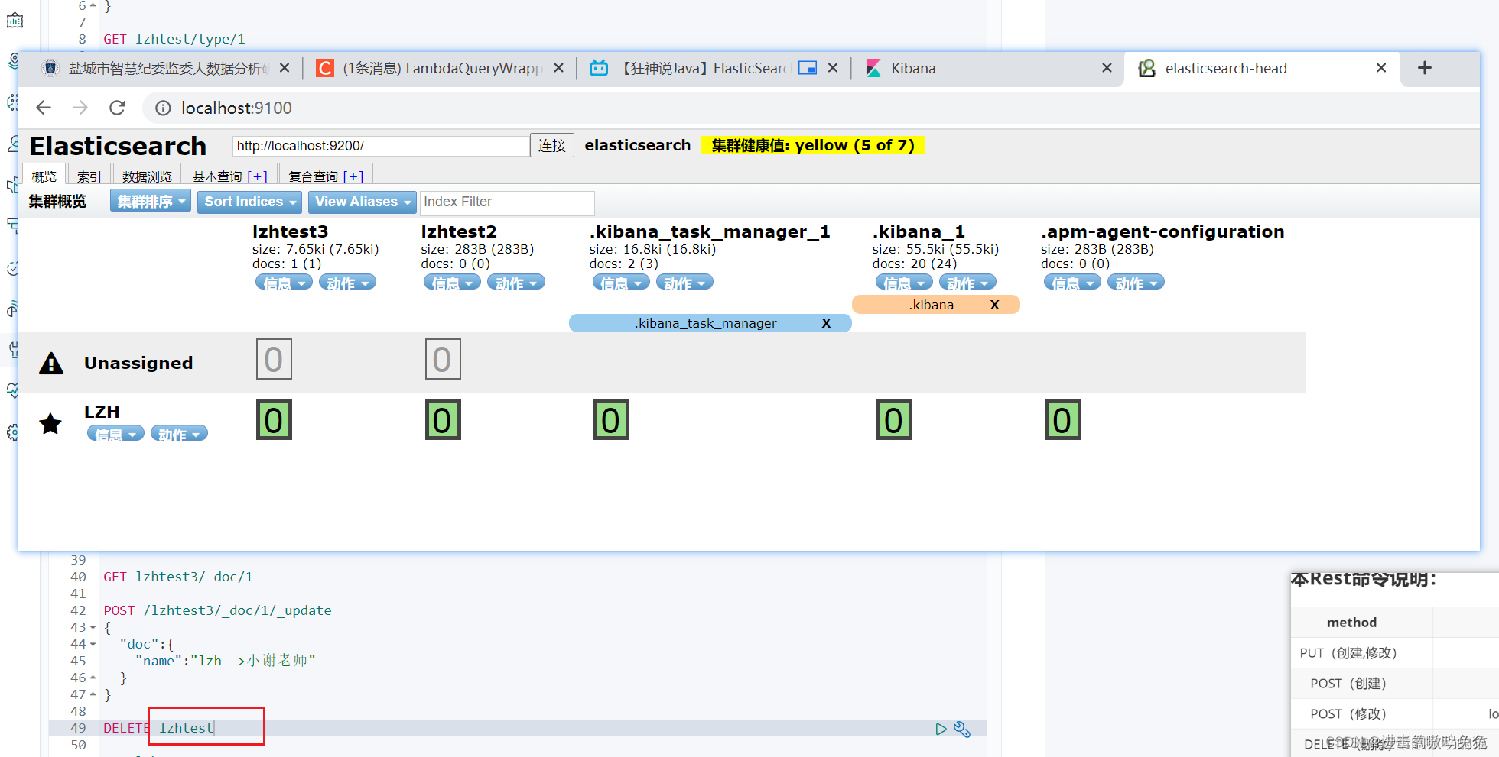1499x757 pixels.
Task: Click line 42 POST _update request in Kibana
Action: (218, 610)
